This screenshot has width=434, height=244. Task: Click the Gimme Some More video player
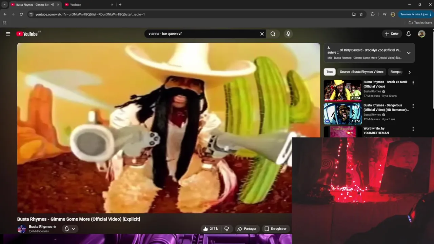169,128
